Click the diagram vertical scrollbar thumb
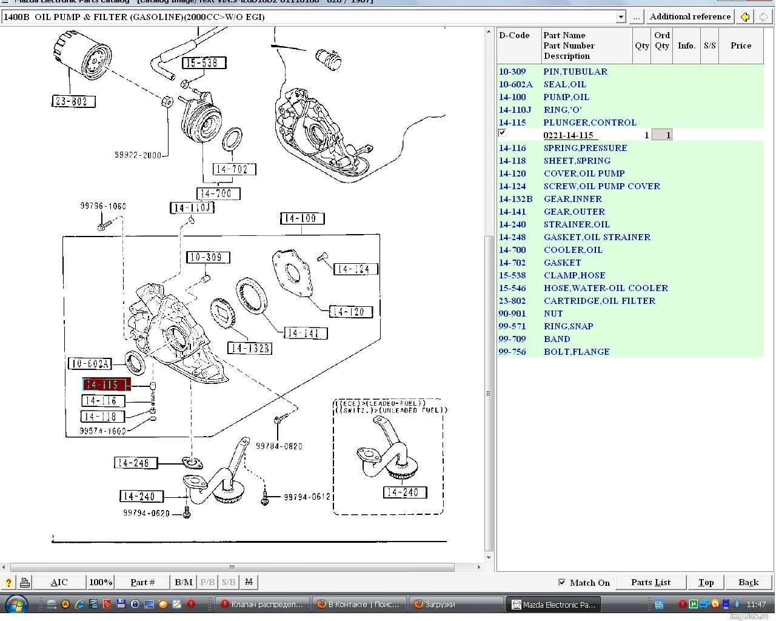Image resolution: width=776 pixels, height=621 pixels. (x=489, y=393)
